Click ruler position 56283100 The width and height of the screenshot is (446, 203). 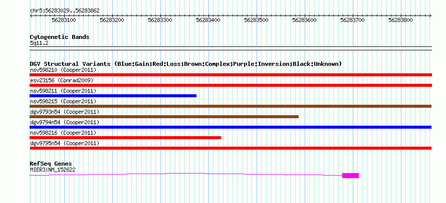click(64, 20)
